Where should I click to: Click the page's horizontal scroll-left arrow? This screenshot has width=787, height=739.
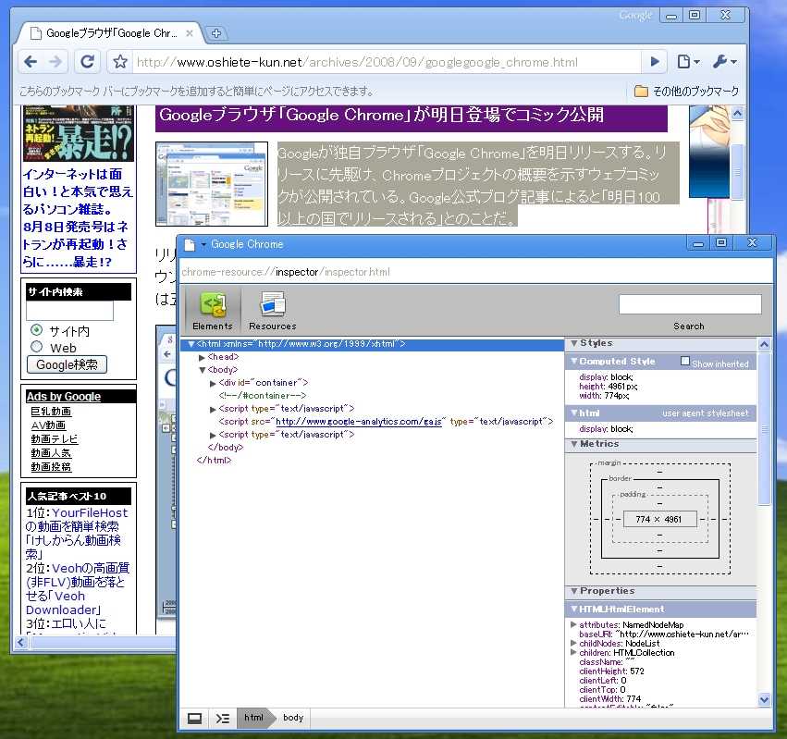[20, 642]
